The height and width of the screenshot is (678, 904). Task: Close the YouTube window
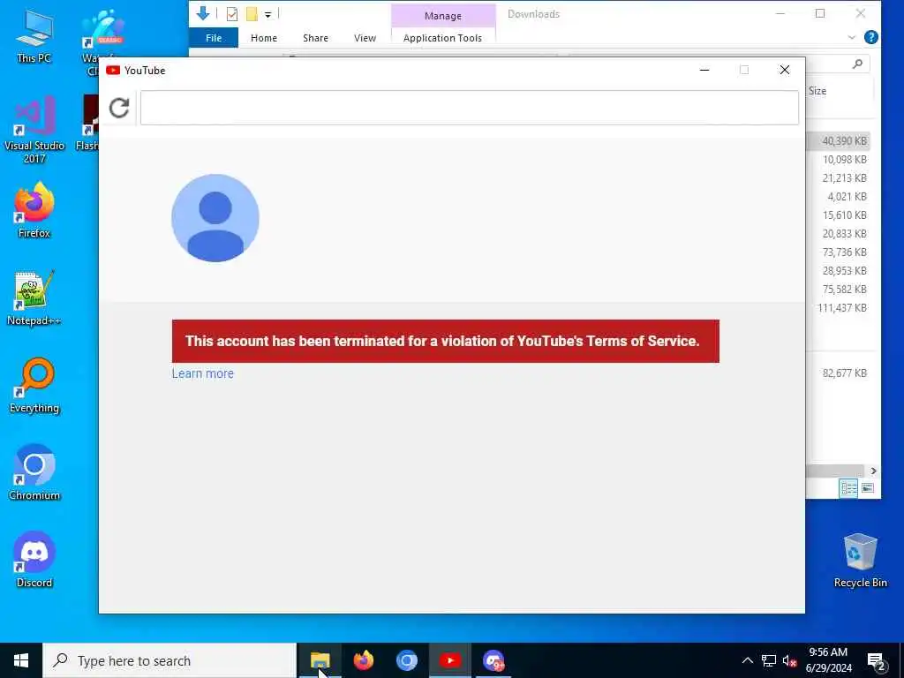pyautogui.click(x=785, y=71)
